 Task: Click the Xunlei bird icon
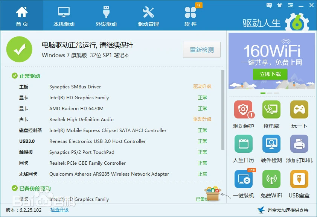click(x=261, y=210)
